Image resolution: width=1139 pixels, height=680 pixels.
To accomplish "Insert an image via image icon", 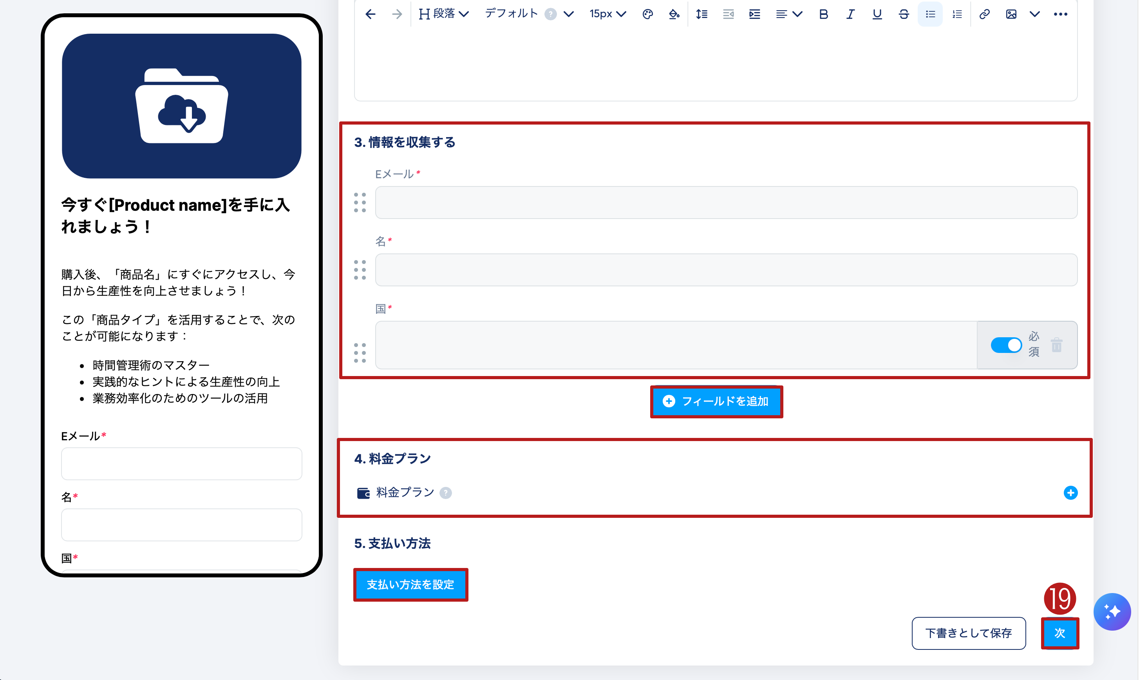I will coord(1011,14).
